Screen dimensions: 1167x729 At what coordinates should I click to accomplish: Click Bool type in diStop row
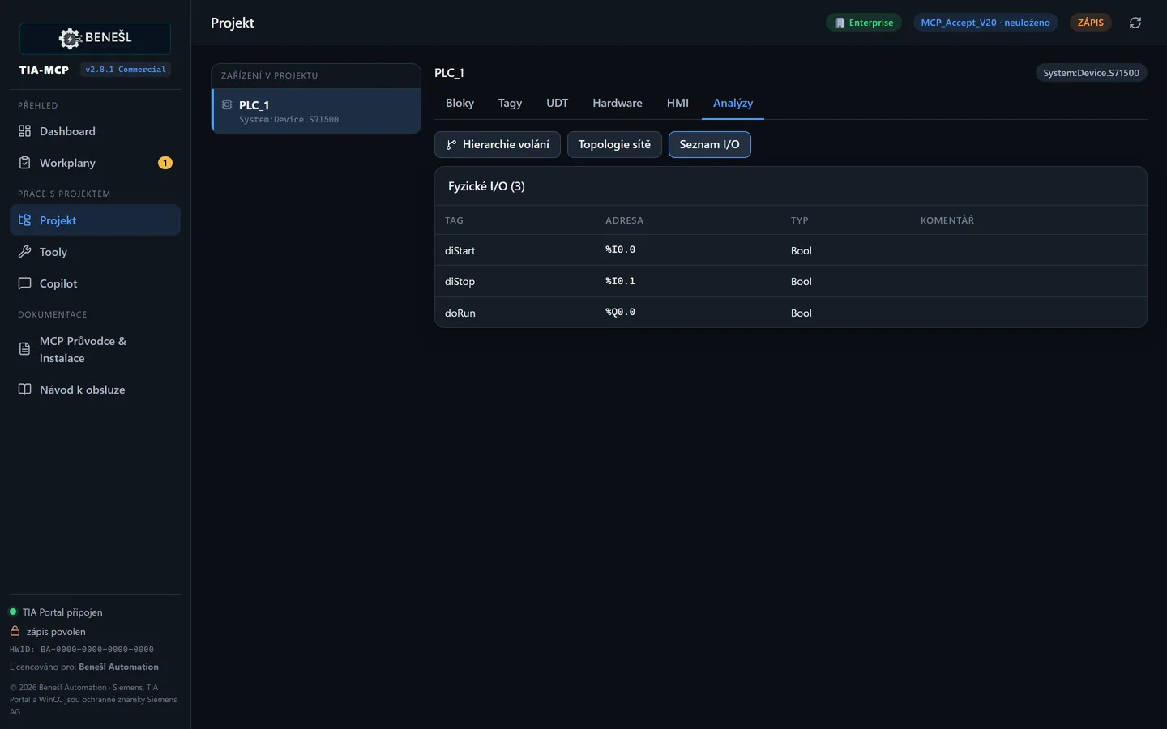801,281
